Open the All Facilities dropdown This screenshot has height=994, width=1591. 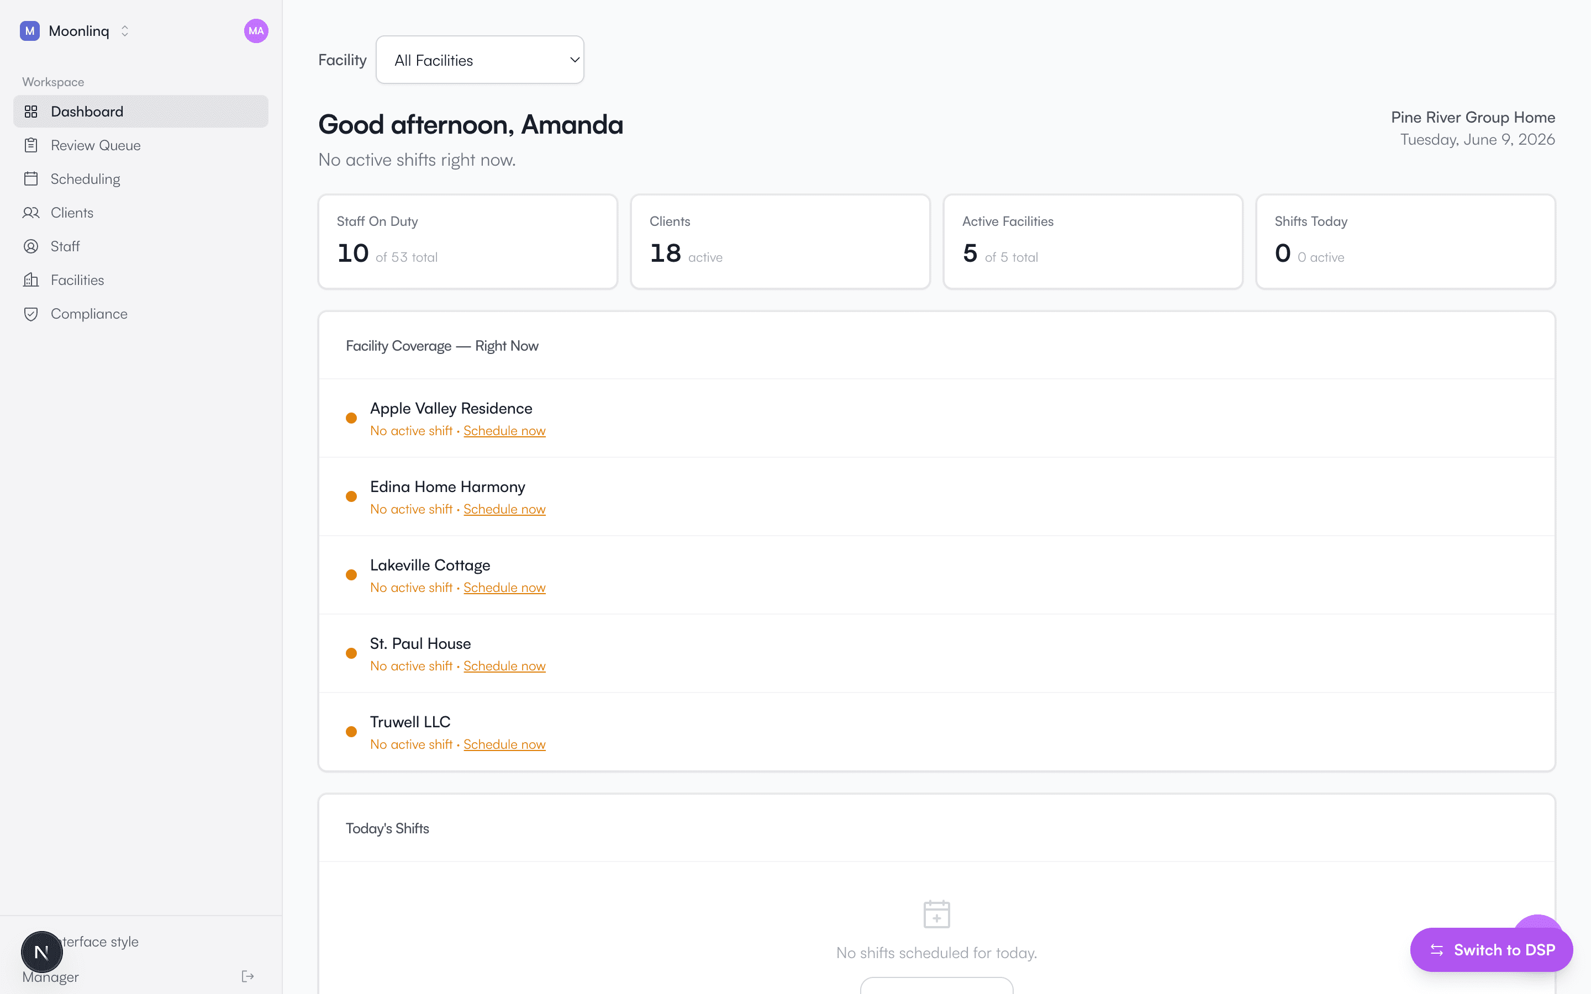[x=480, y=60]
